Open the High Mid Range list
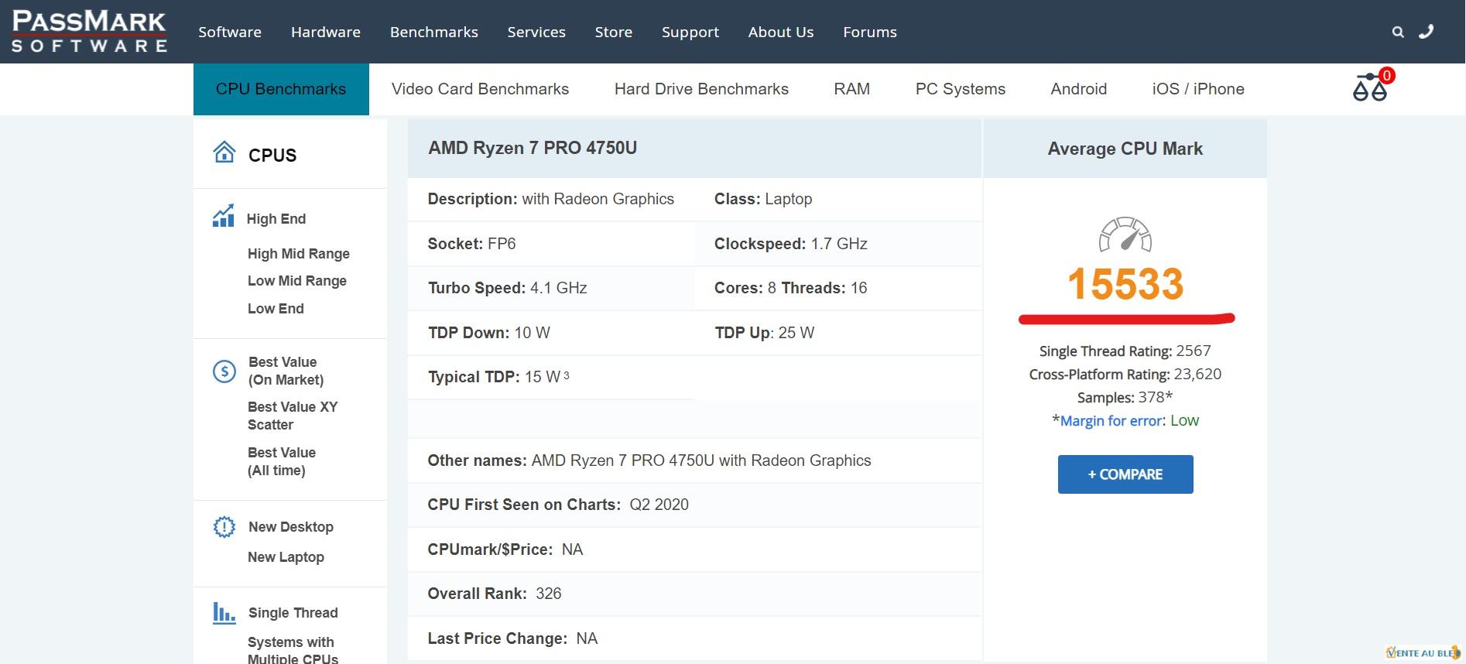This screenshot has height=664, width=1466. [x=299, y=254]
